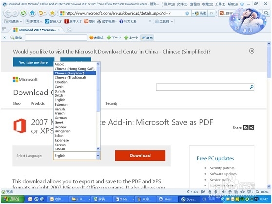Pick Korean from the language list
The width and height of the screenshot is (272, 204).
tap(75, 145)
